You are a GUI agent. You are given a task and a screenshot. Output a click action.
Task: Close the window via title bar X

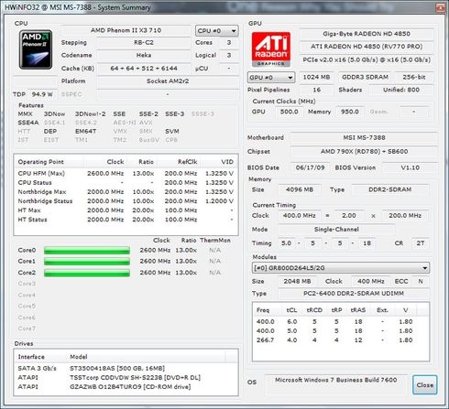[x=440, y=7]
